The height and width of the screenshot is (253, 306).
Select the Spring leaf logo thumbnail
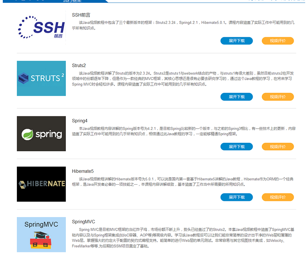41,134
